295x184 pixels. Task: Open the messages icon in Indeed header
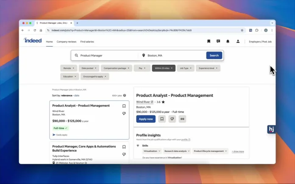click(218, 41)
